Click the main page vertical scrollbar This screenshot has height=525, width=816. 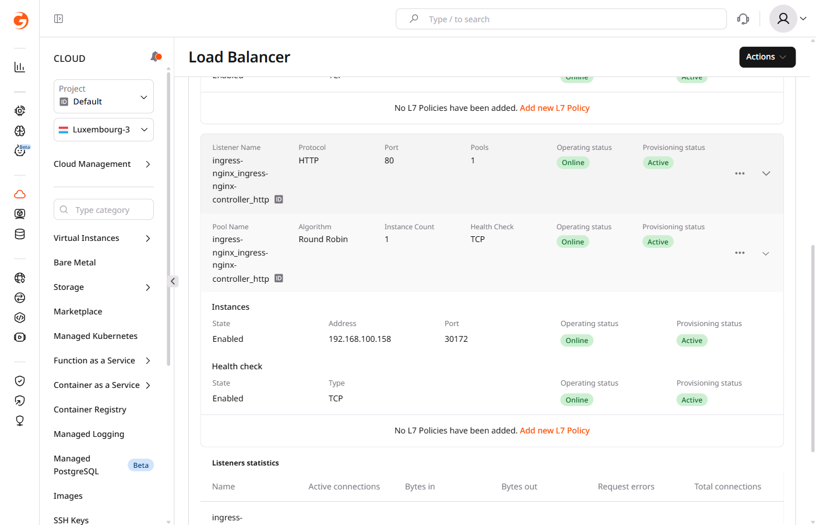(813, 348)
